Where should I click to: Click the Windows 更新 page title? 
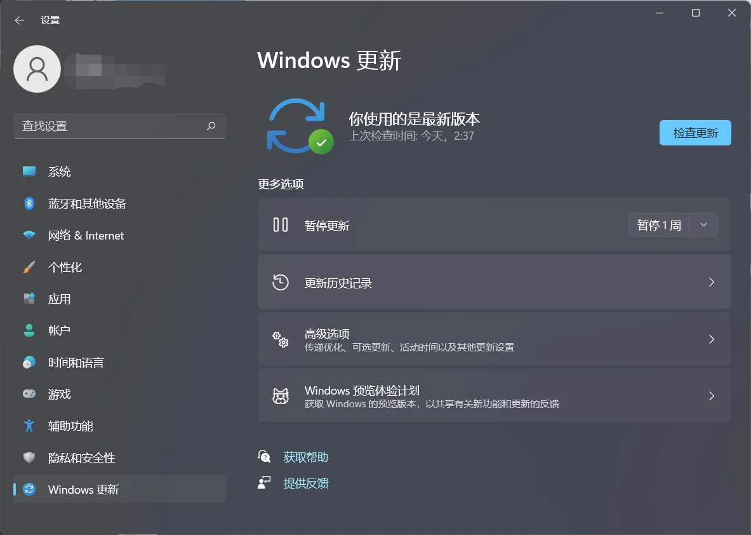click(x=329, y=60)
